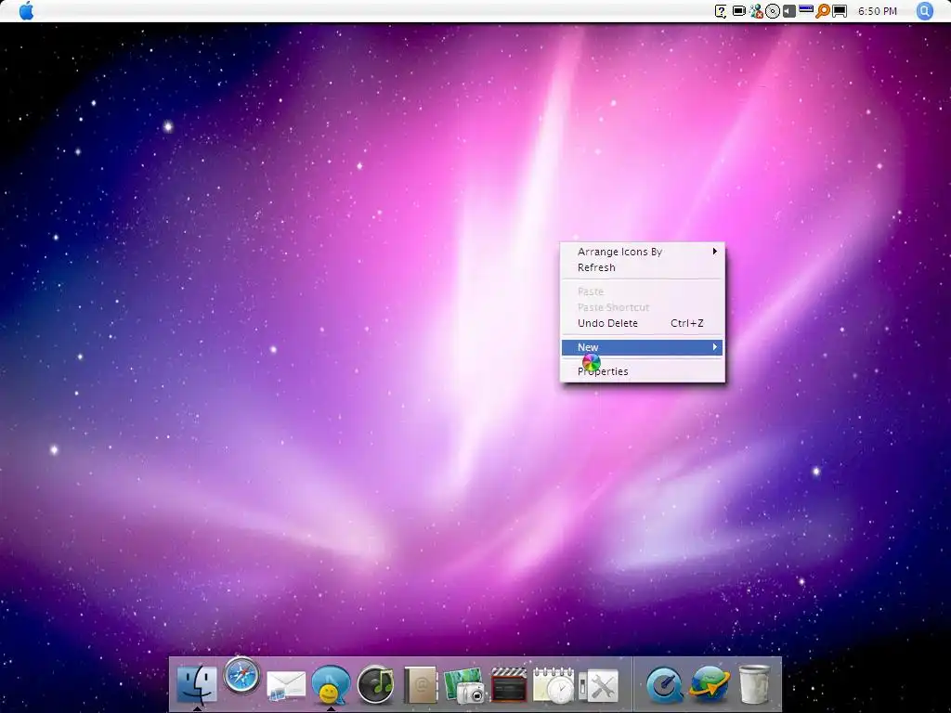Open the blue Spotlight search icon
Image resolution: width=951 pixels, height=713 pixels.
[924, 11]
